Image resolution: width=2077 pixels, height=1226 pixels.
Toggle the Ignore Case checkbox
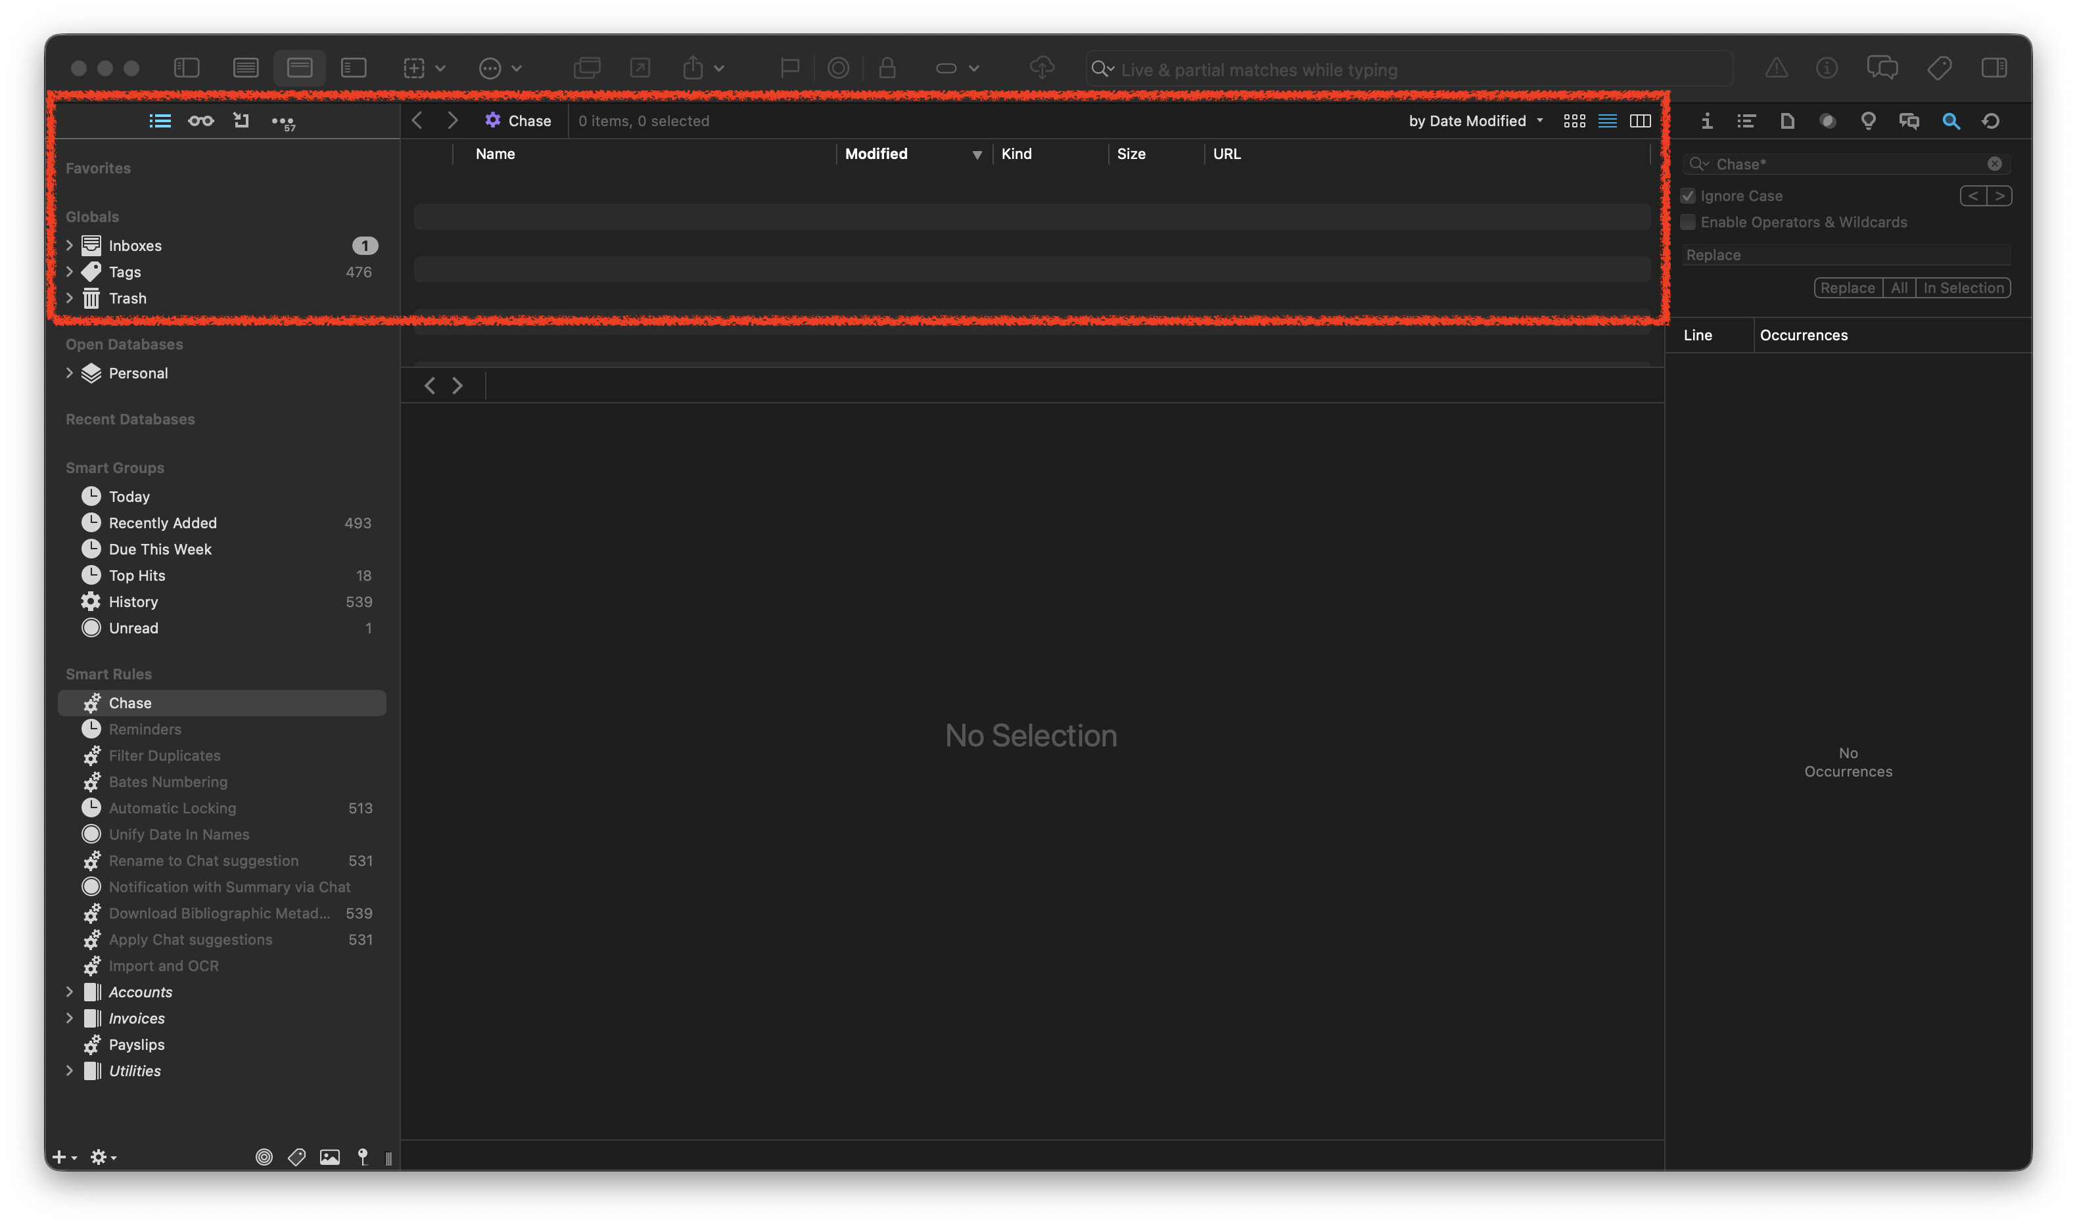pos(1688,196)
